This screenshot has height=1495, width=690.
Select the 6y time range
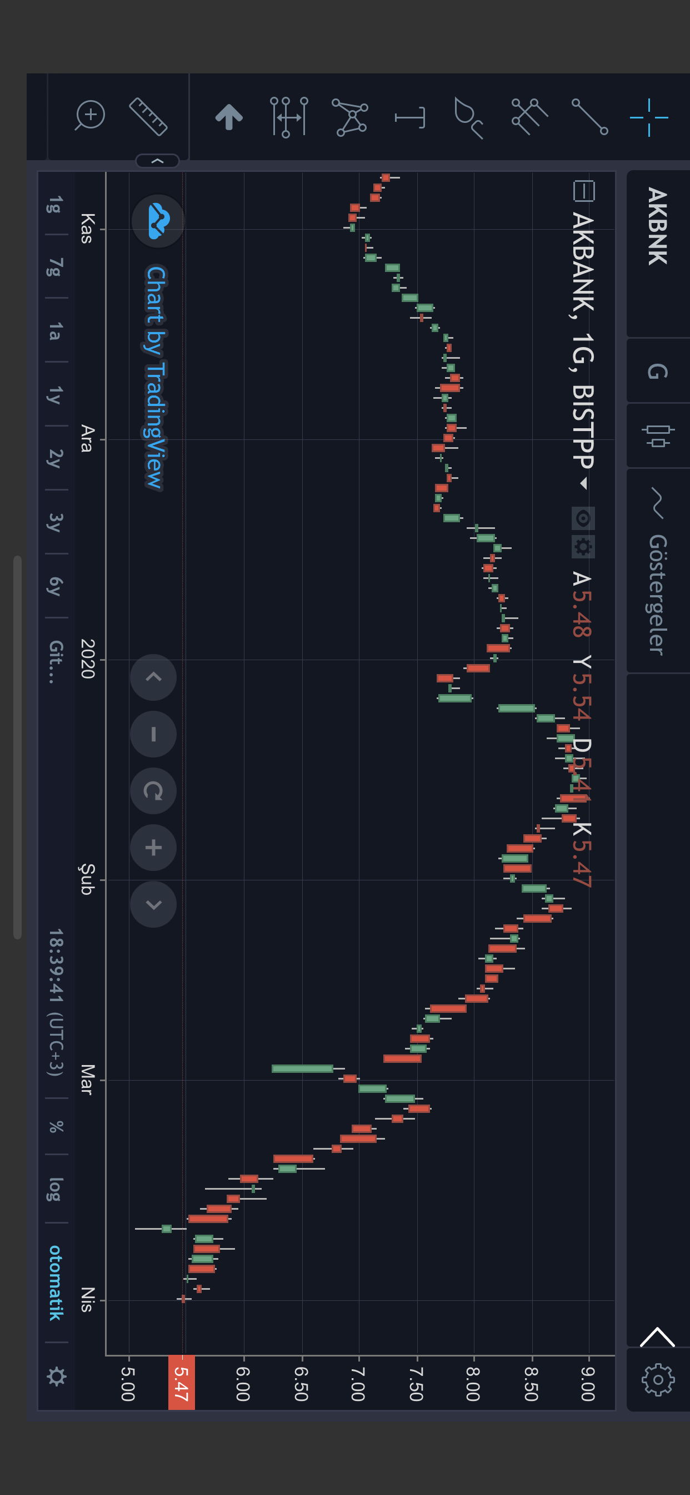55,586
